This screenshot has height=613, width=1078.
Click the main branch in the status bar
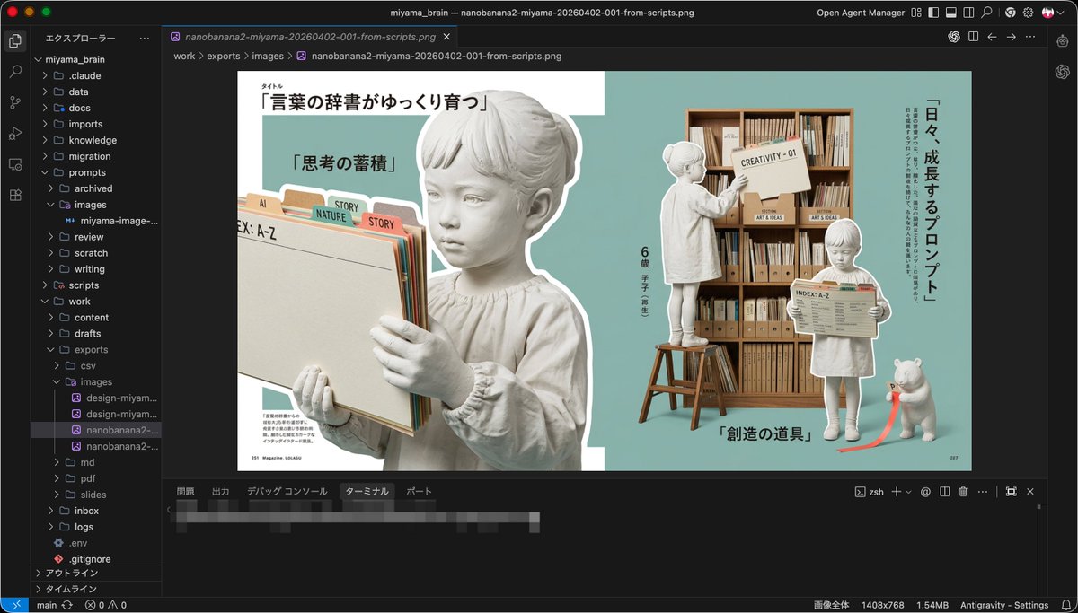point(47,605)
